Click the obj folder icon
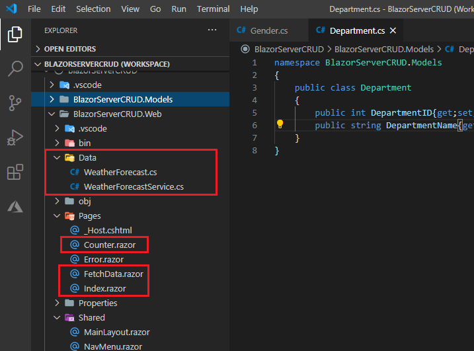 click(69, 201)
